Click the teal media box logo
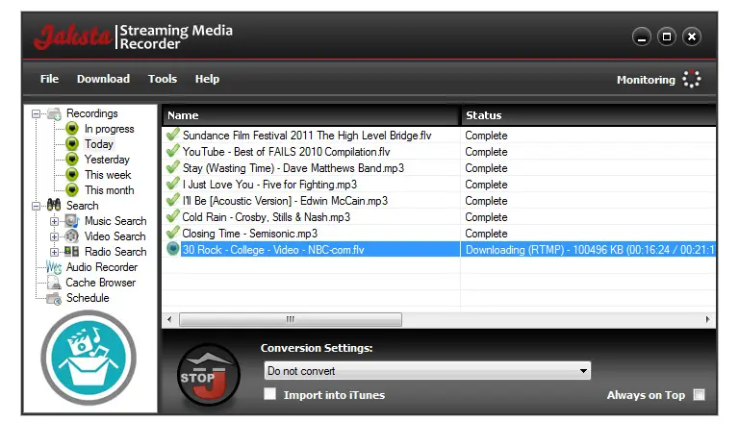The height and width of the screenshot is (446, 739). (89, 358)
